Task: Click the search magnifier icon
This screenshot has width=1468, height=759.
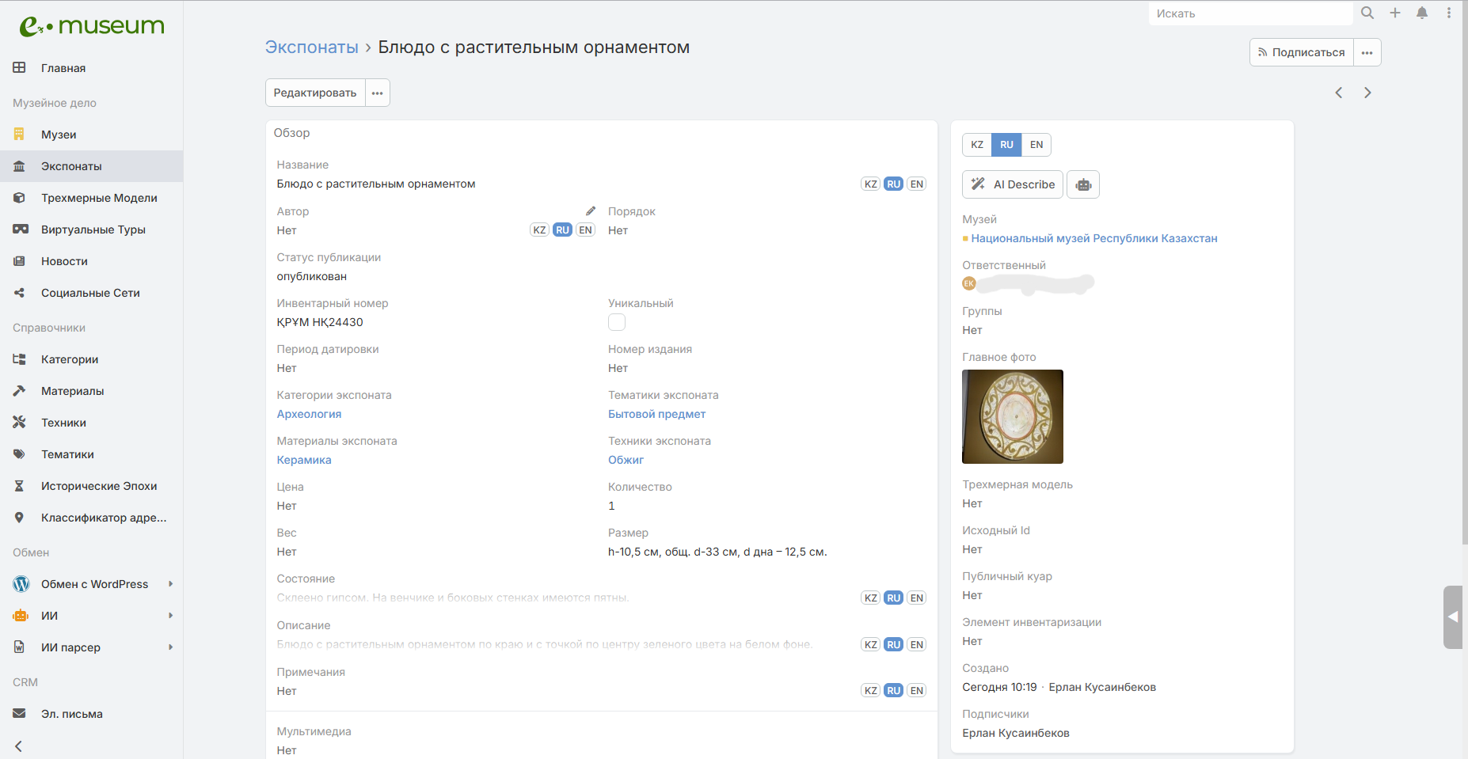Action: tap(1367, 13)
